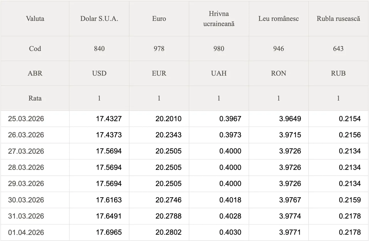The width and height of the screenshot is (369, 241).
Task: Select the currency code 840 cell
Action: 99,48
